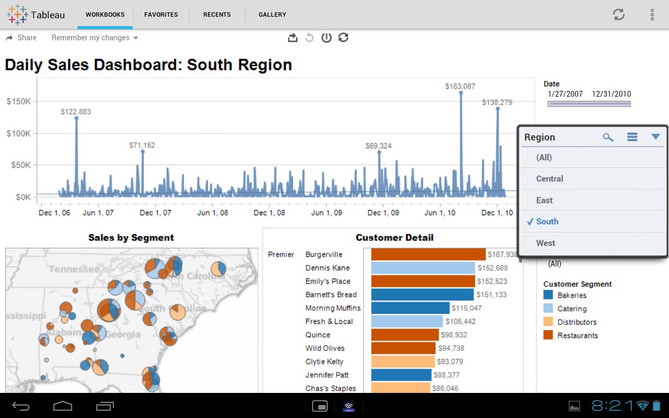Tap the sync icon in the top-right bar
The width and height of the screenshot is (669, 418).
tap(618, 15)
